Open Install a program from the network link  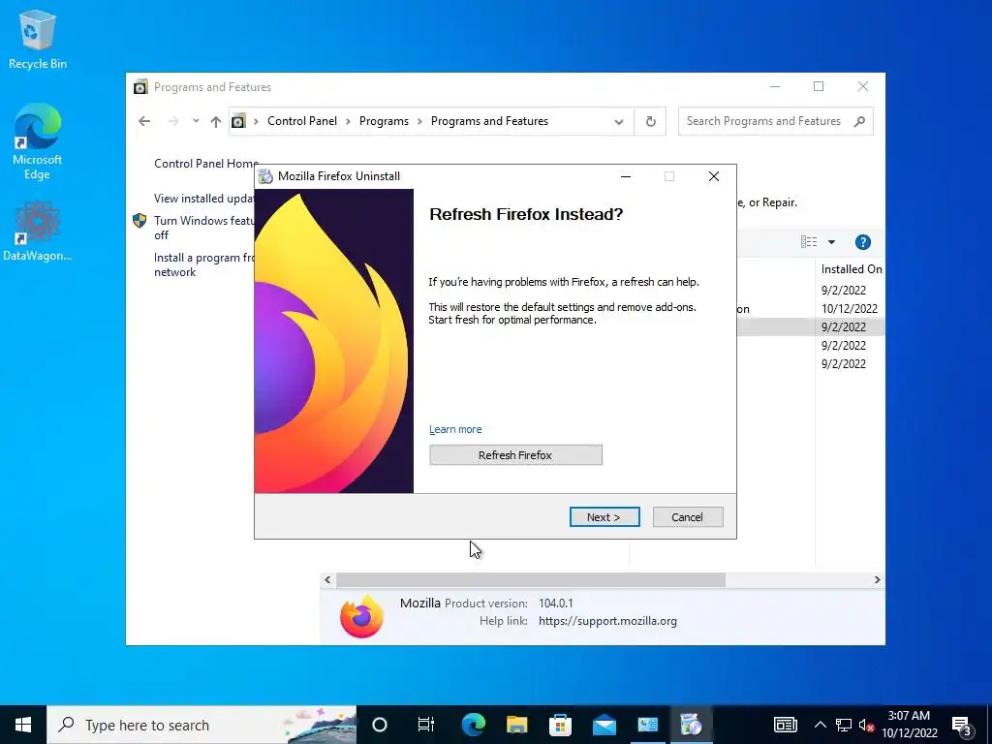point(203,264)
